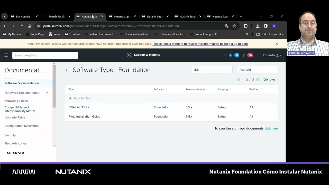Expand Hardware Documentation in the sidebar
Image resolution: width=329 pixels, height=185 pixels.
[47, 92]
